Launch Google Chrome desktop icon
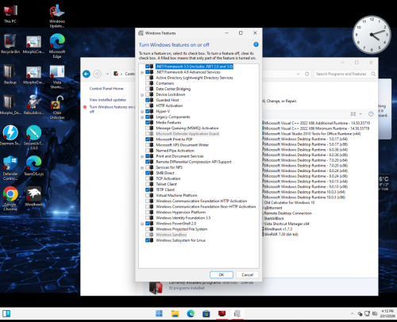Screen dimensions: 397x322 coord(10,198)
